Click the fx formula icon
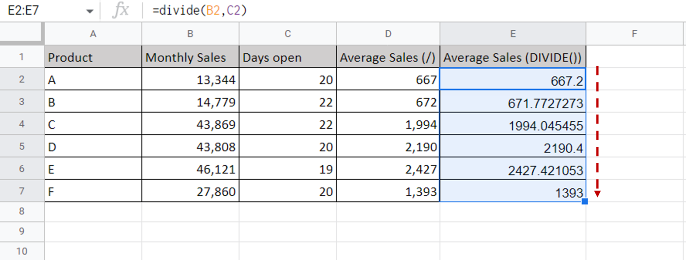The height and width of the screenshot is (260, 686). pos(121,10)
